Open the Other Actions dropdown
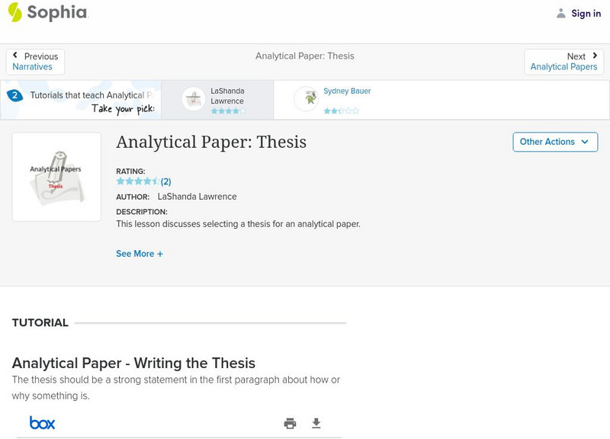This screenshot has height=439, width=610. click(x=555, y=142)
